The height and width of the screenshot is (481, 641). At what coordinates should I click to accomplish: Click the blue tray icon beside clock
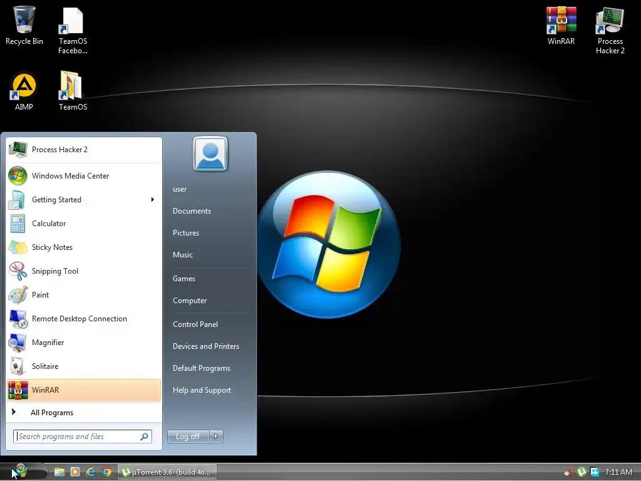[x=595, y=472]
